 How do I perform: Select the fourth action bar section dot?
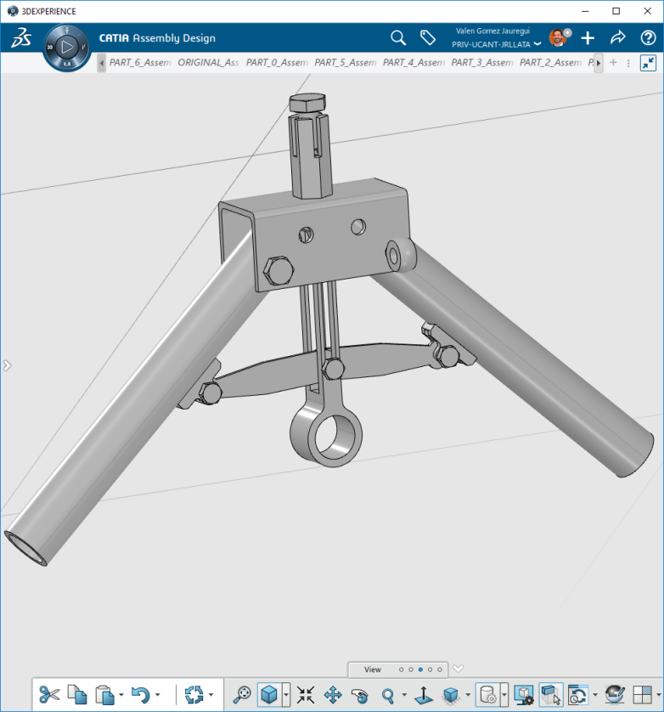coord(430,670)
